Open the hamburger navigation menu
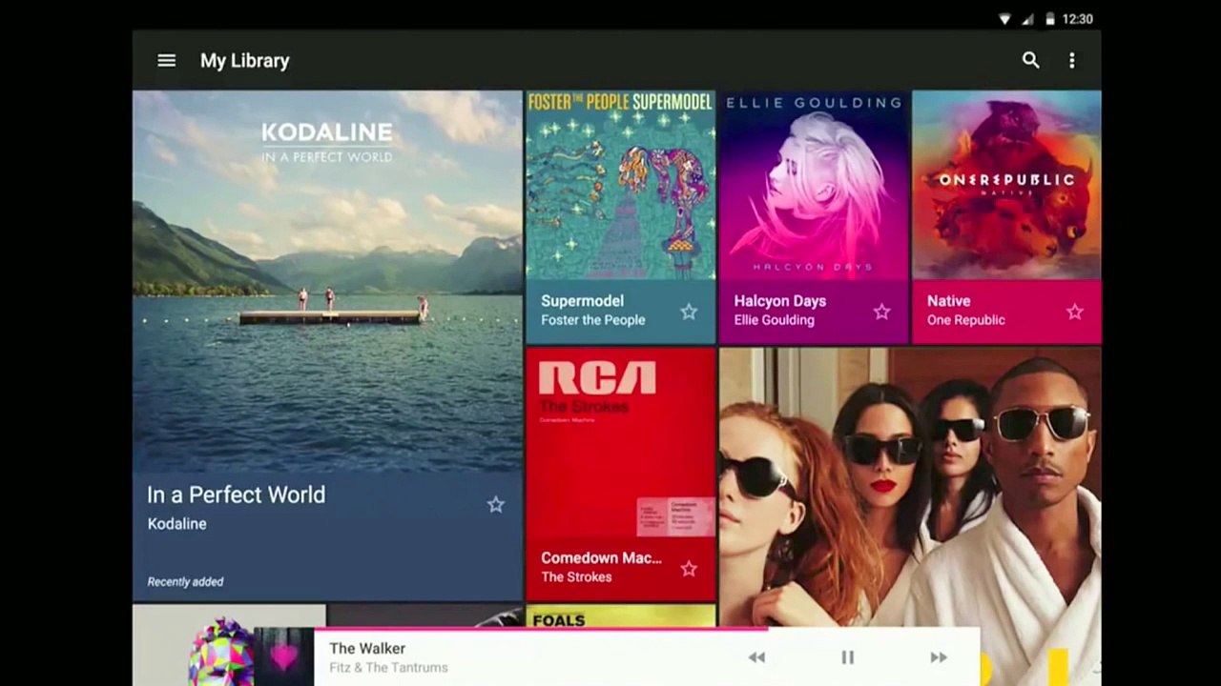This screenshot has height=686, width=1221. click(166, 60)
